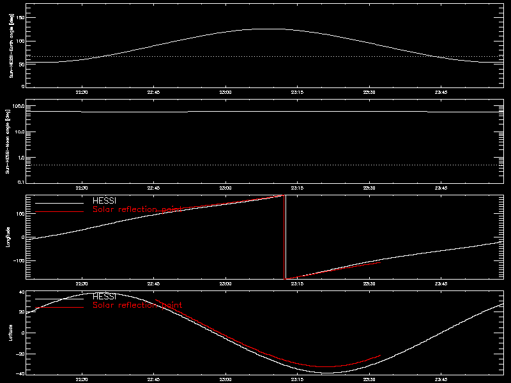Click the 'Longitude' axis title

click(x=8, y=237)
